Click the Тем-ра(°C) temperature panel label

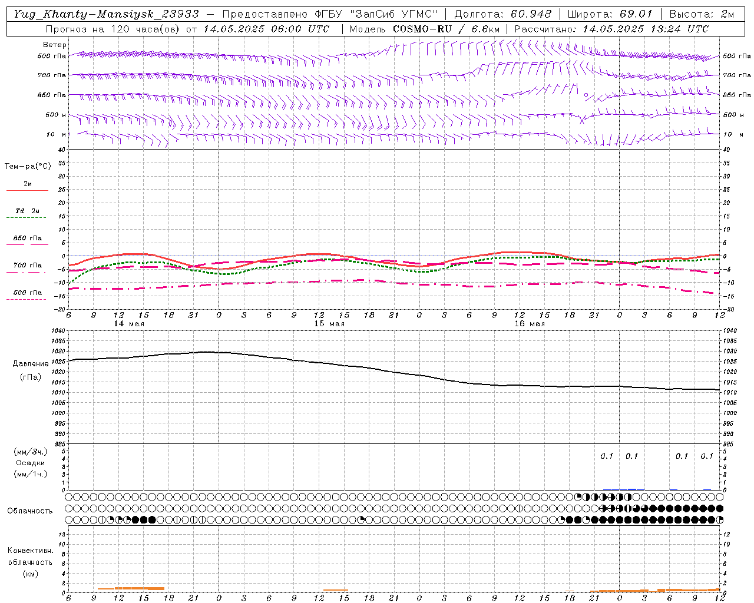28,167
